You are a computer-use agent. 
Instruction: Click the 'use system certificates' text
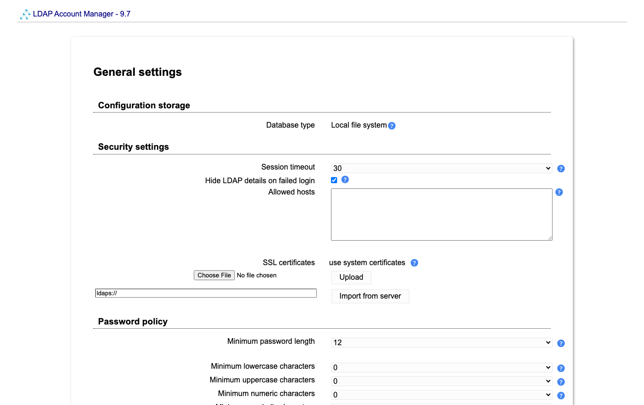pos(367,263)
